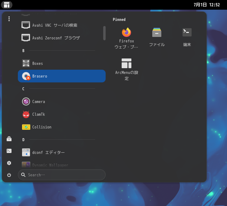
Task: Select the Brasero list entry text
Action: pyautogui.click(x=40, y=76)
